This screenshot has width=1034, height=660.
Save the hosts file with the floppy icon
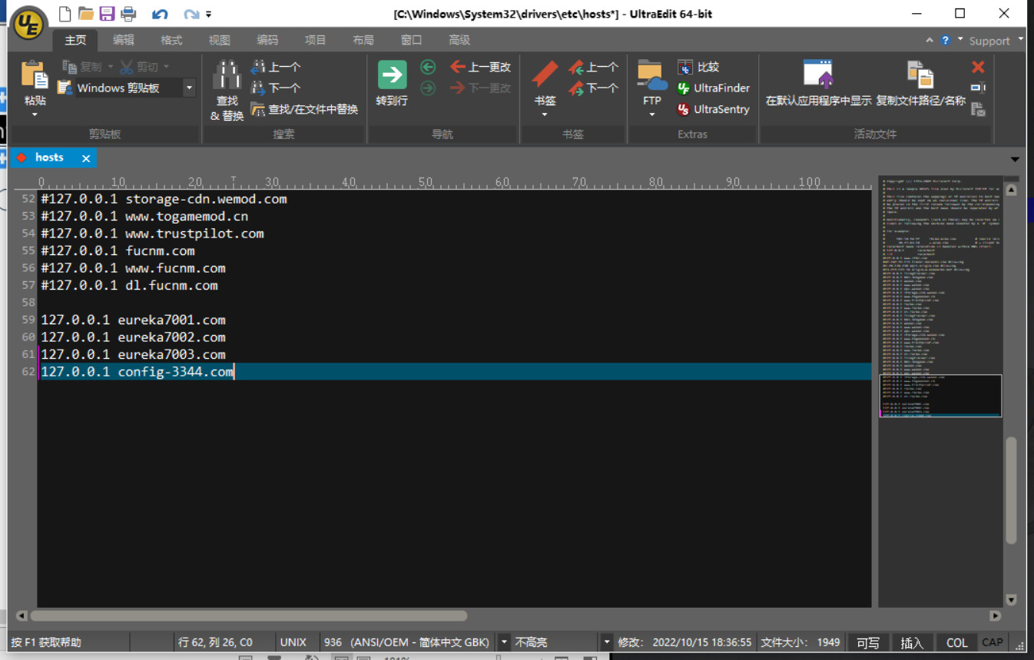[107, 14]
